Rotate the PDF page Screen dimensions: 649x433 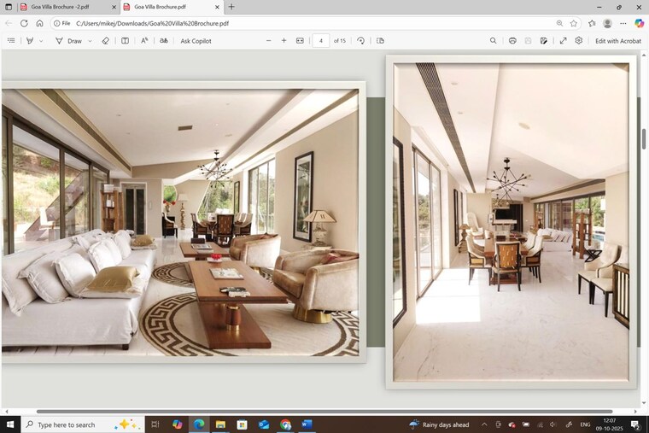361,41
